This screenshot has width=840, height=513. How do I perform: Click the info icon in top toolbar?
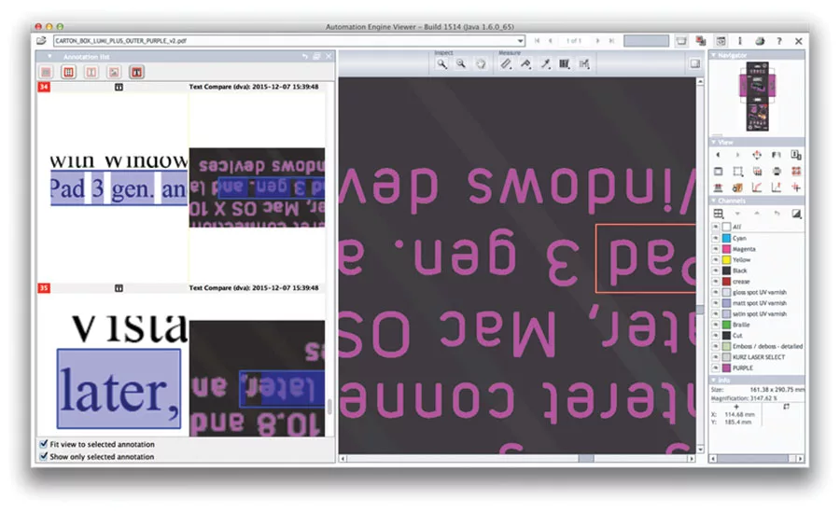[740, 41]
